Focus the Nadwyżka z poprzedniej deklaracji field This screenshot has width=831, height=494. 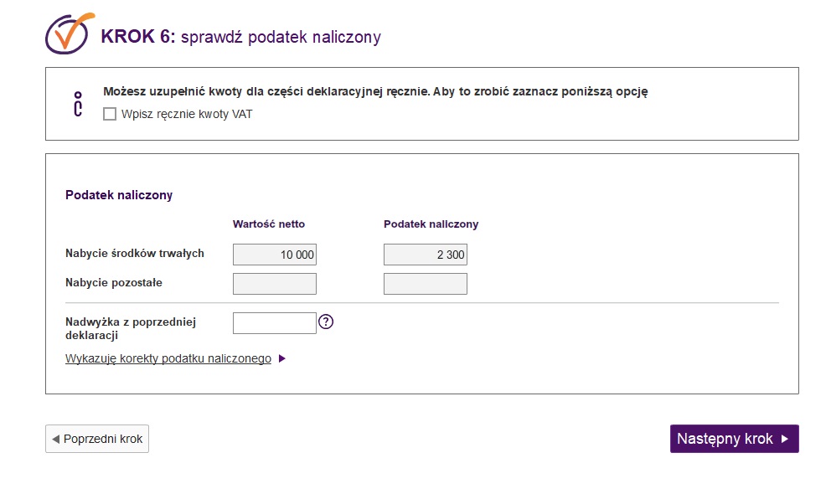[275, 323]
